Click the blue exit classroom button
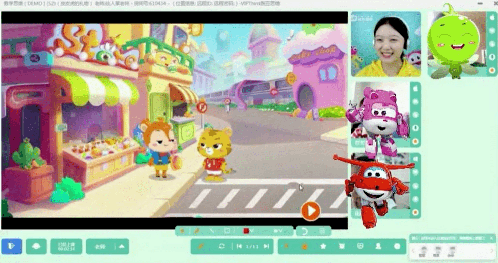498x263 pixels. click(x=12, y=246)
